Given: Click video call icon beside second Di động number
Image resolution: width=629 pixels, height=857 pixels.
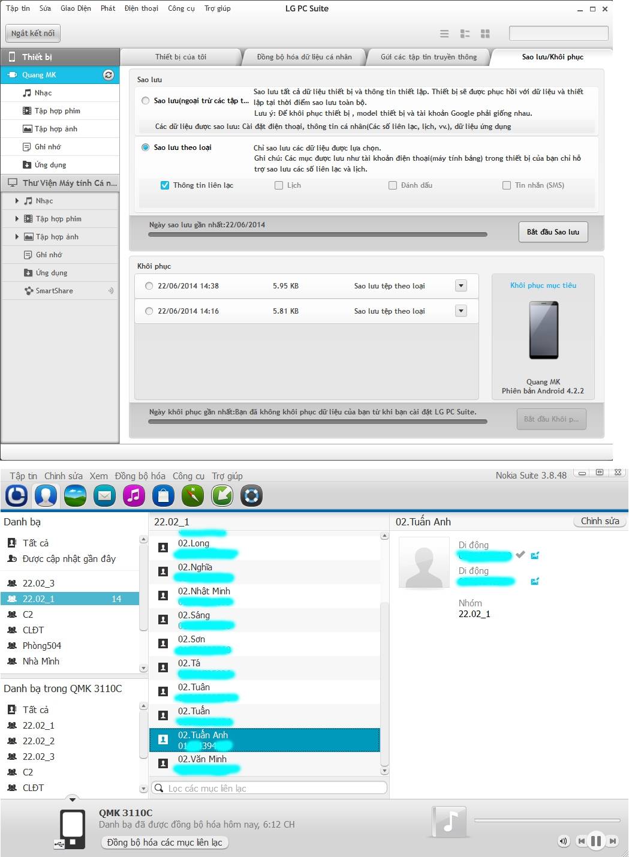Looking at the screenshot, I should pyautogui.click(x=535, y=581).
